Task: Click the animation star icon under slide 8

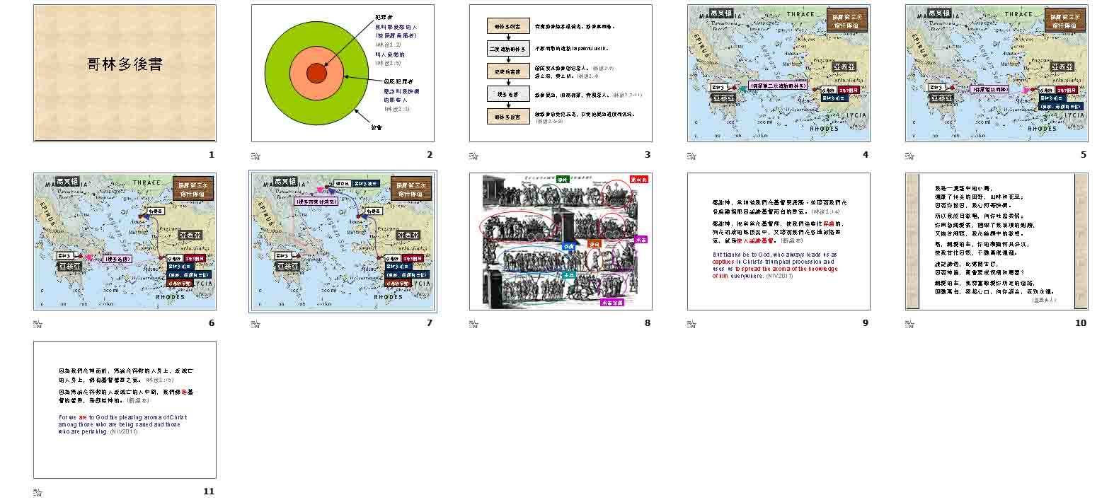Action: [x=473, y=324]
